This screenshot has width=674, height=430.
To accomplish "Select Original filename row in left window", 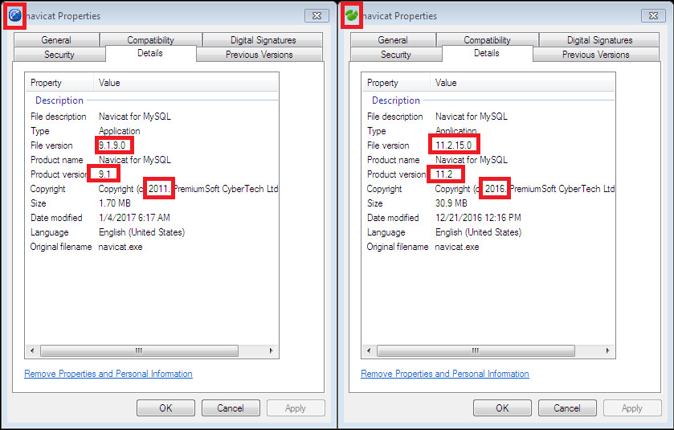I will (152, 247).
